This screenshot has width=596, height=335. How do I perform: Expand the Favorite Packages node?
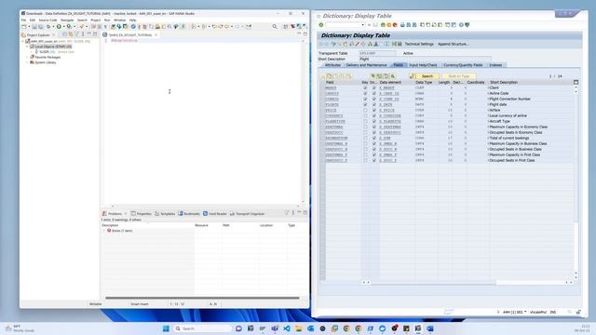[x=28, y=57]
